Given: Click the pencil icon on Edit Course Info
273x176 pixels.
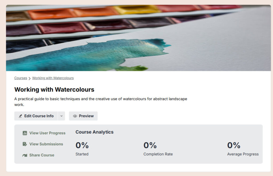Looking at the screenshot, I should point(21,116).
